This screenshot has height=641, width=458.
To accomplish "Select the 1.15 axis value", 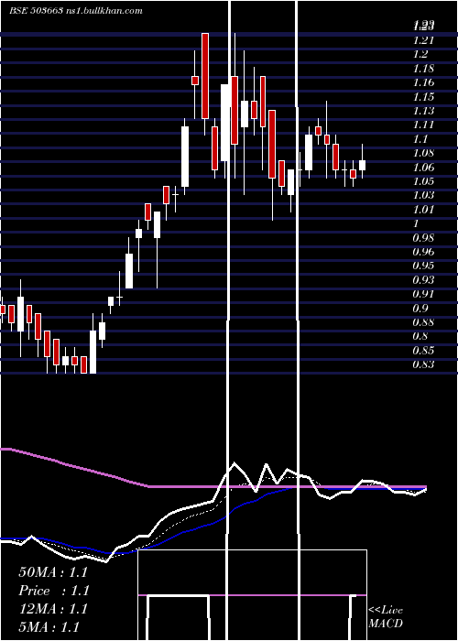I will point(423,96).
